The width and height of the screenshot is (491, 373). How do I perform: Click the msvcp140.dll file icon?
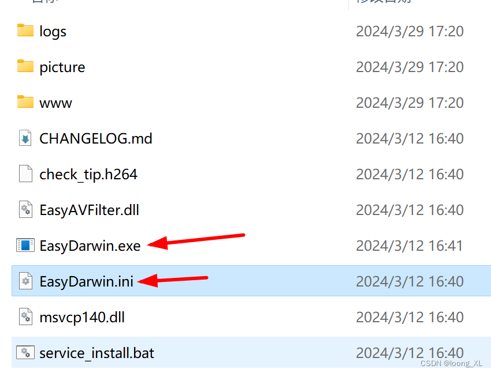tap(25, 317)
